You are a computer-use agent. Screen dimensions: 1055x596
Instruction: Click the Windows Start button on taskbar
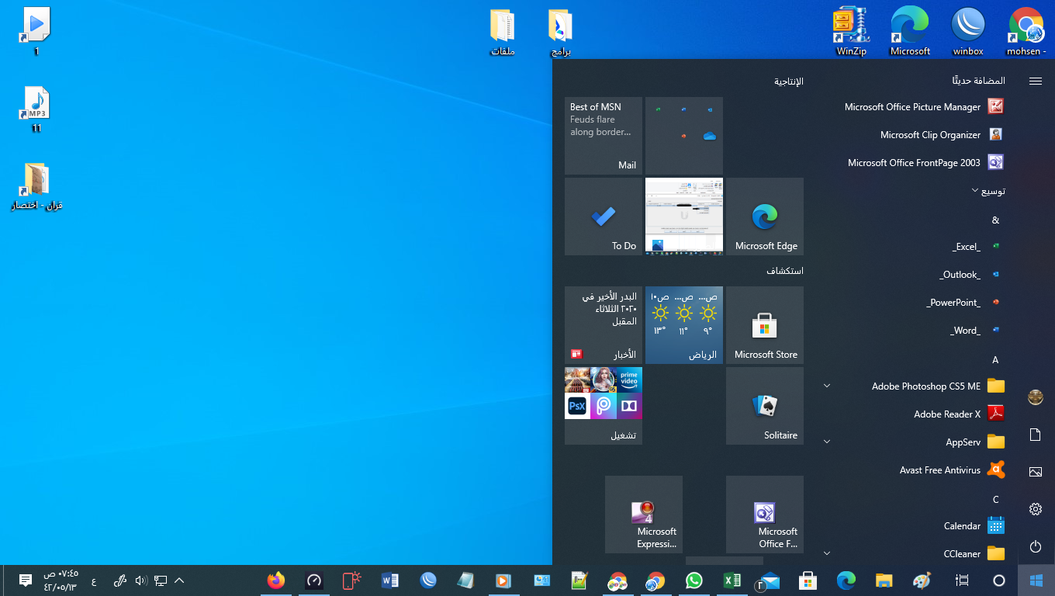pyautogui.click(x=1036, y=580)
